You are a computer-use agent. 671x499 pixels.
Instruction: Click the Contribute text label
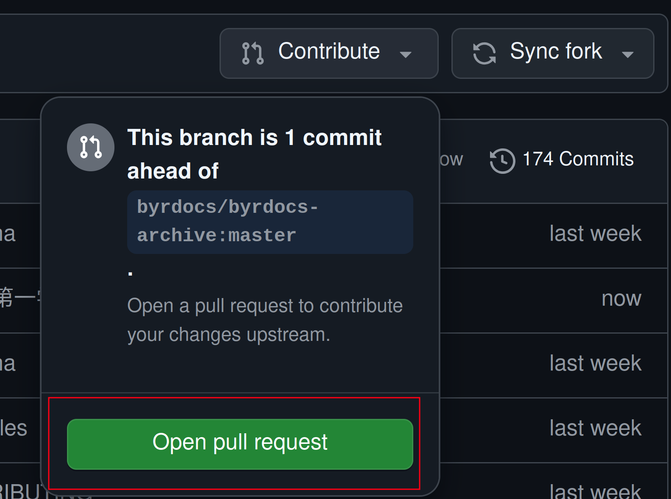click(x=329, y=51)
